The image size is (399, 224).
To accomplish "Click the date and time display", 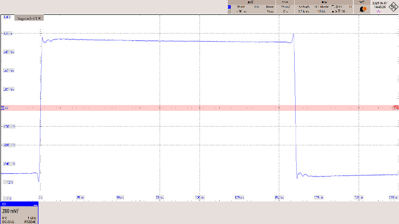I will pyautogui.click(x=380, y=5).
